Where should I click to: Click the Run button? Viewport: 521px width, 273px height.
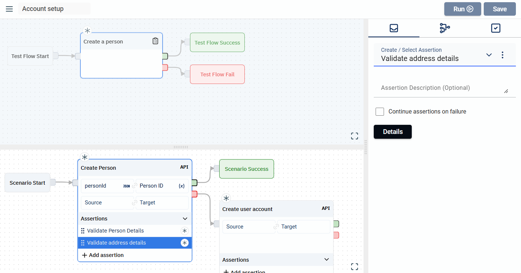point(463,9)
